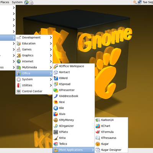Click the Kile blue K icon
The height and width of the screenshot is (153, 153).
56,108
